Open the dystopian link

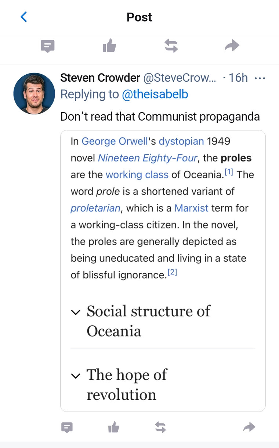(x=181, y=141)
